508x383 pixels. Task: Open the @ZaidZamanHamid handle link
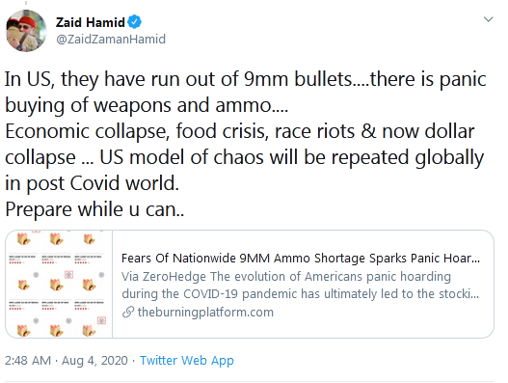tap(111, 39)
